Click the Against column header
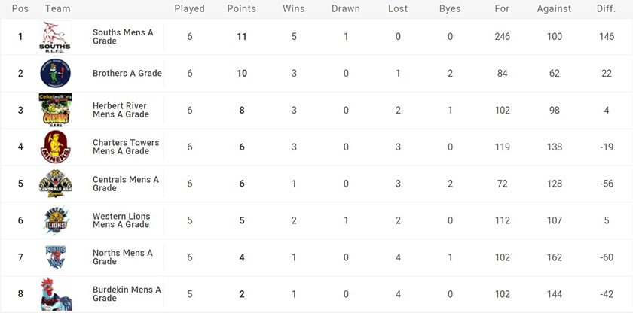This screenshot has width=633, height=313. tap(555, 9)
